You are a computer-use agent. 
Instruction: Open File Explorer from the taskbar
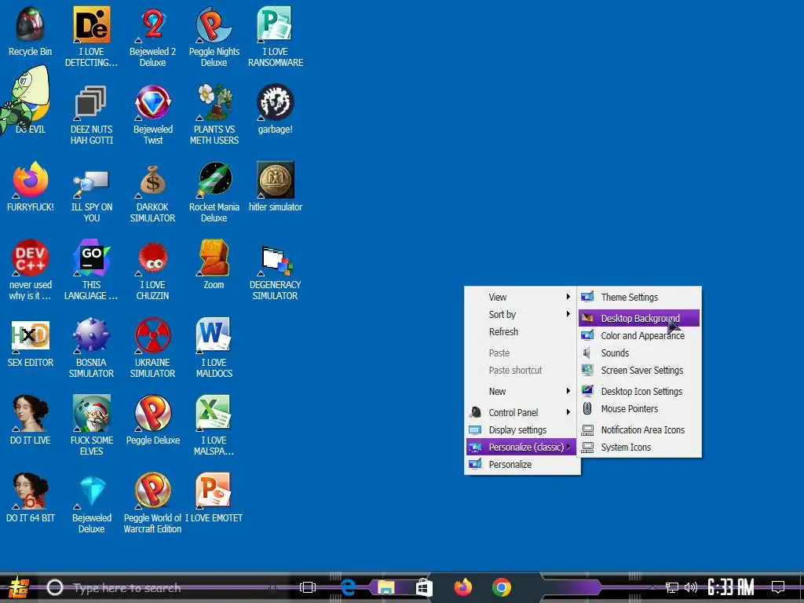[x=386, y=587]
